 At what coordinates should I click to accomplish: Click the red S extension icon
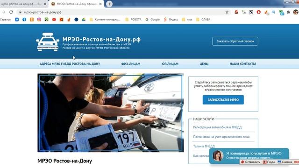236,12
